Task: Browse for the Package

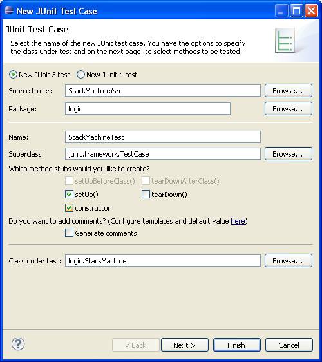Action: 289,109
